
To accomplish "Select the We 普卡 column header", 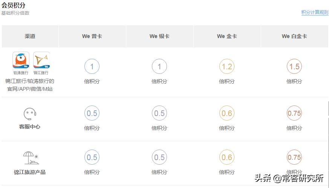I will (x=92, y=36).
